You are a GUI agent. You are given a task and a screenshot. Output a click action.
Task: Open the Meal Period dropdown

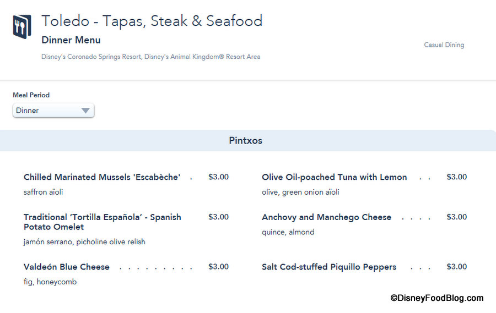tap(53, 111)
